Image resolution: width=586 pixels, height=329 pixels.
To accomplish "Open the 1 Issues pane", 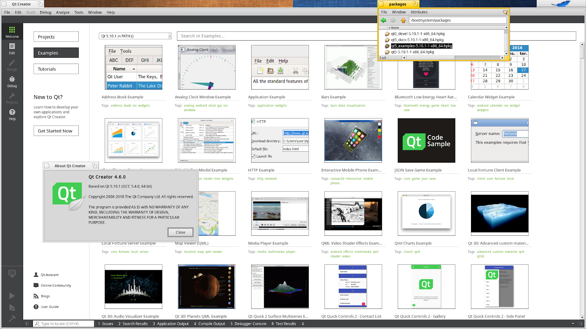I will [x=105, y=324].
